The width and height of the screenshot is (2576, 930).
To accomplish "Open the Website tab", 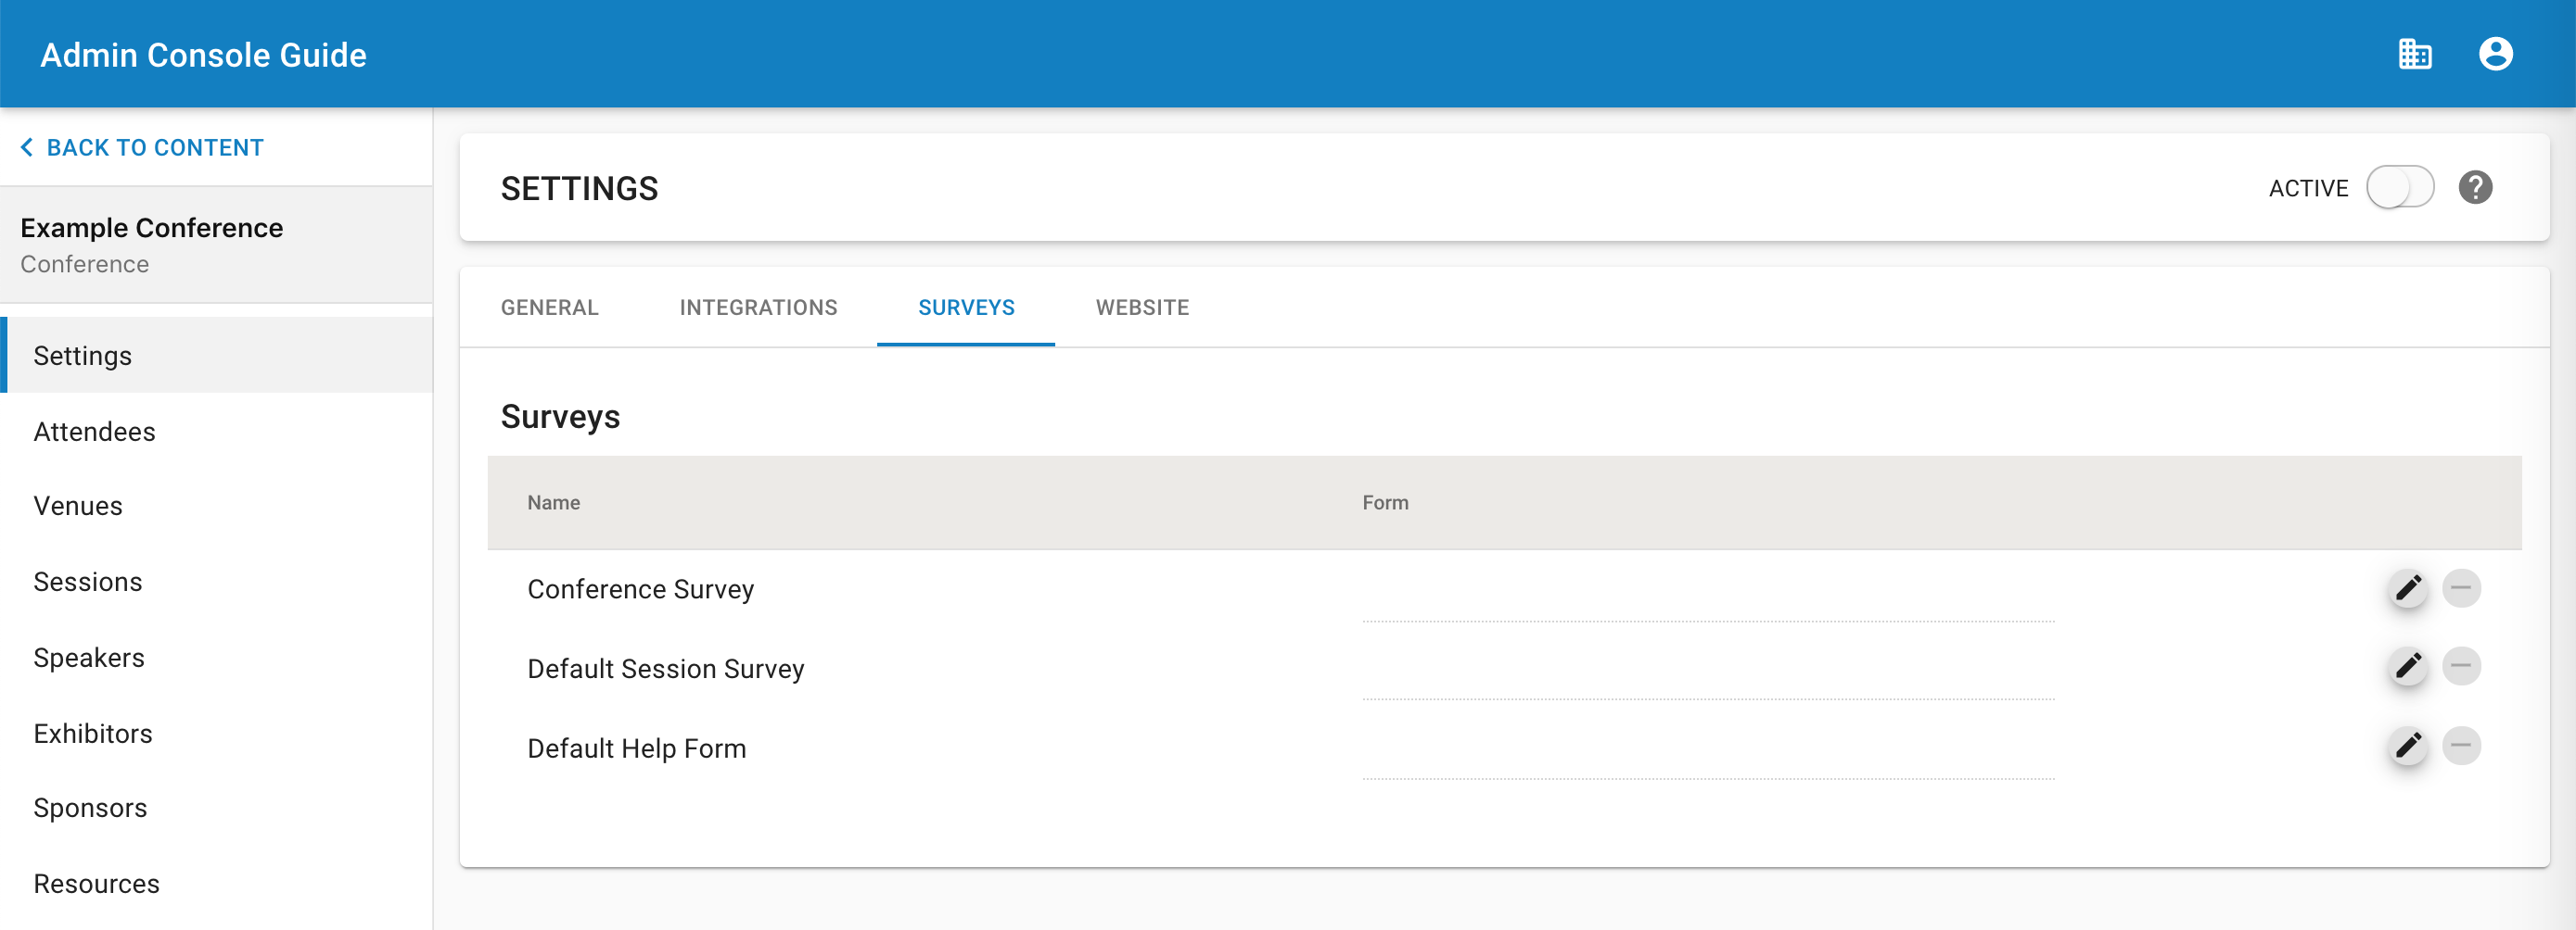I will (x=1142, y=308).
